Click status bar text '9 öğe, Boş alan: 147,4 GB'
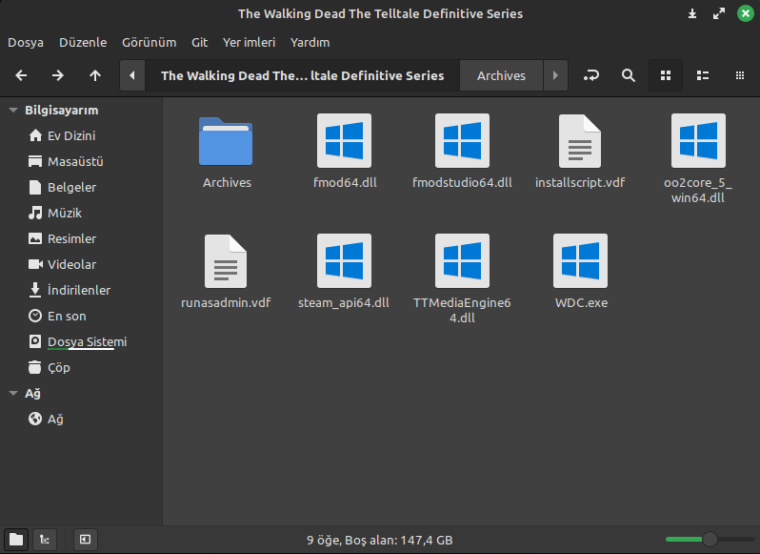This screenshot has height=554, width=760. [379, 540]
